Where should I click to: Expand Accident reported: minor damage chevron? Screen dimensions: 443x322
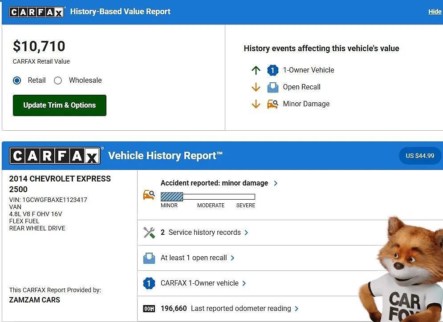pyautogui.click(x=276, y=183)
